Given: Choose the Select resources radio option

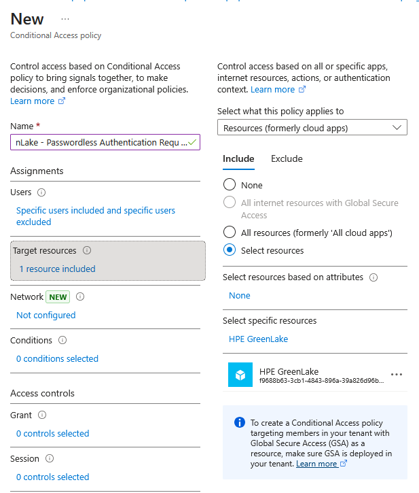Looking at the screenshot, I should click(230, 250).
